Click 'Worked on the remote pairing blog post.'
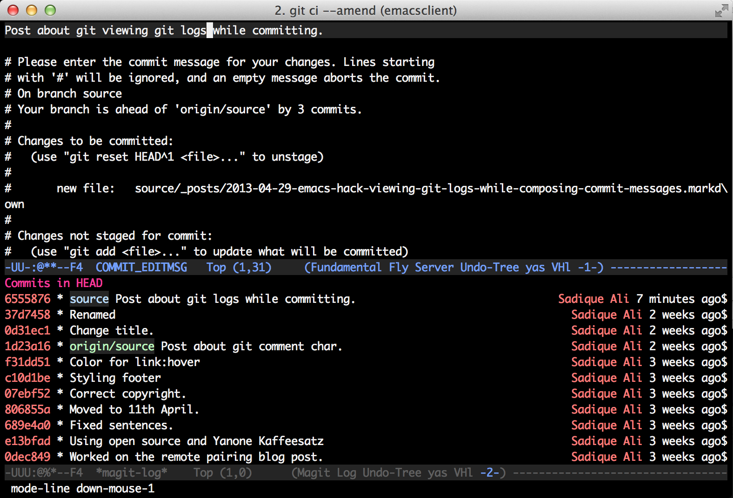Viewport: 733px width, 498px height. pyautogui.click(x=196, y=457)
